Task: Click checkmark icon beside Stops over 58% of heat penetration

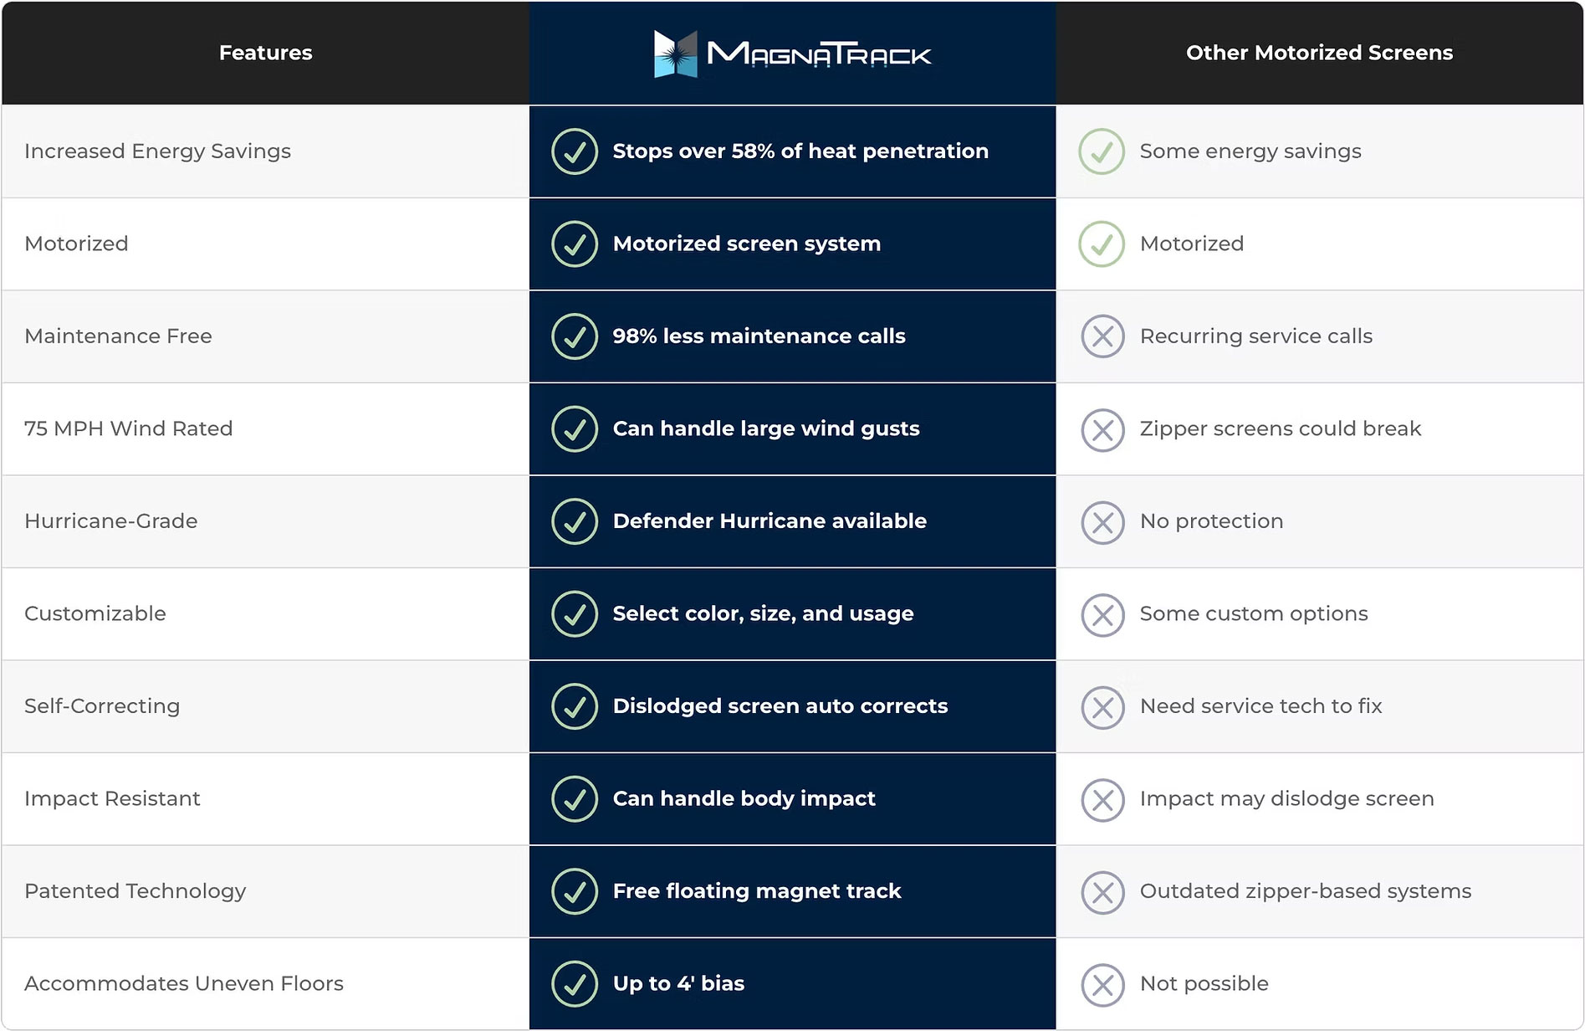Action: click(575, 151)
